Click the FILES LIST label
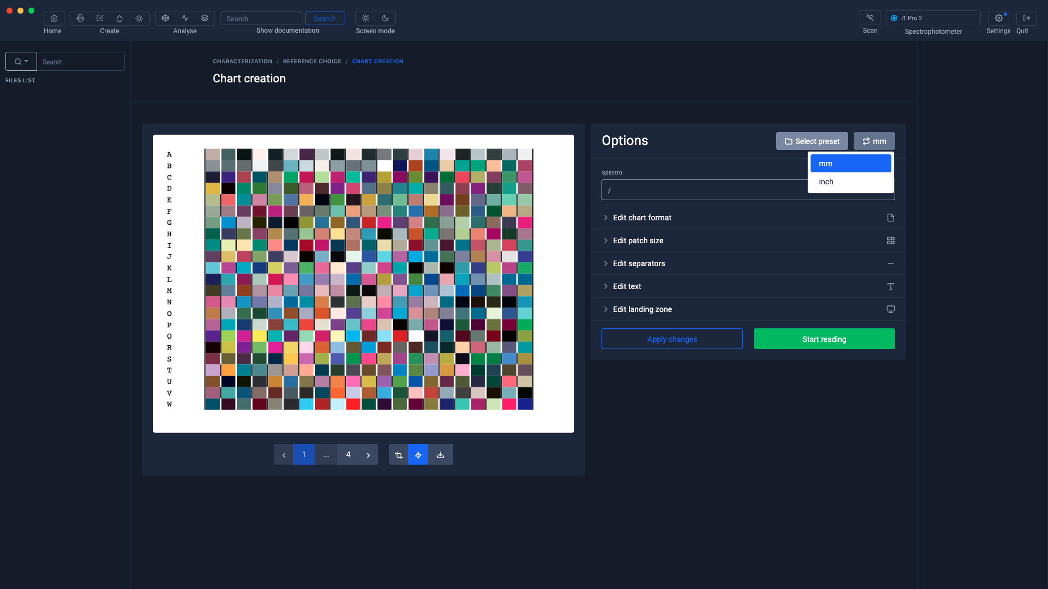Image resolution: width=1048 pixels, height=589 pixels. [20, 80]
